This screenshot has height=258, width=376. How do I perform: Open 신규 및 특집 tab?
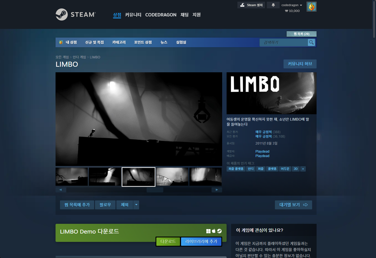point(94,42)
